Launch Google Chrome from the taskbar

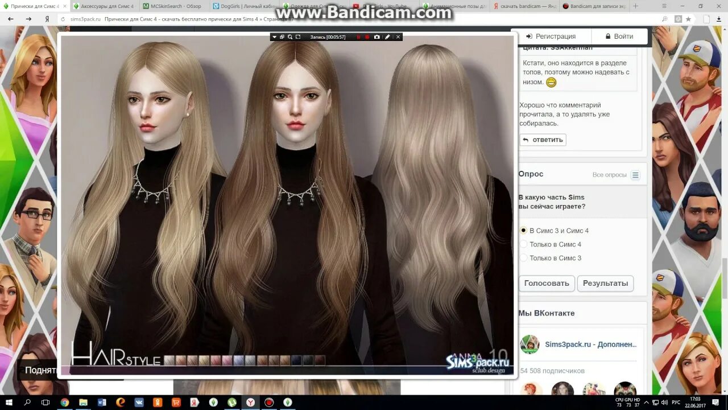[65, 403]
